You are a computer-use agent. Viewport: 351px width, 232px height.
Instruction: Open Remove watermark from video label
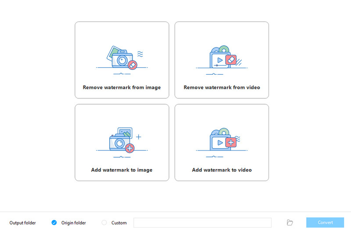pos(222,87)
